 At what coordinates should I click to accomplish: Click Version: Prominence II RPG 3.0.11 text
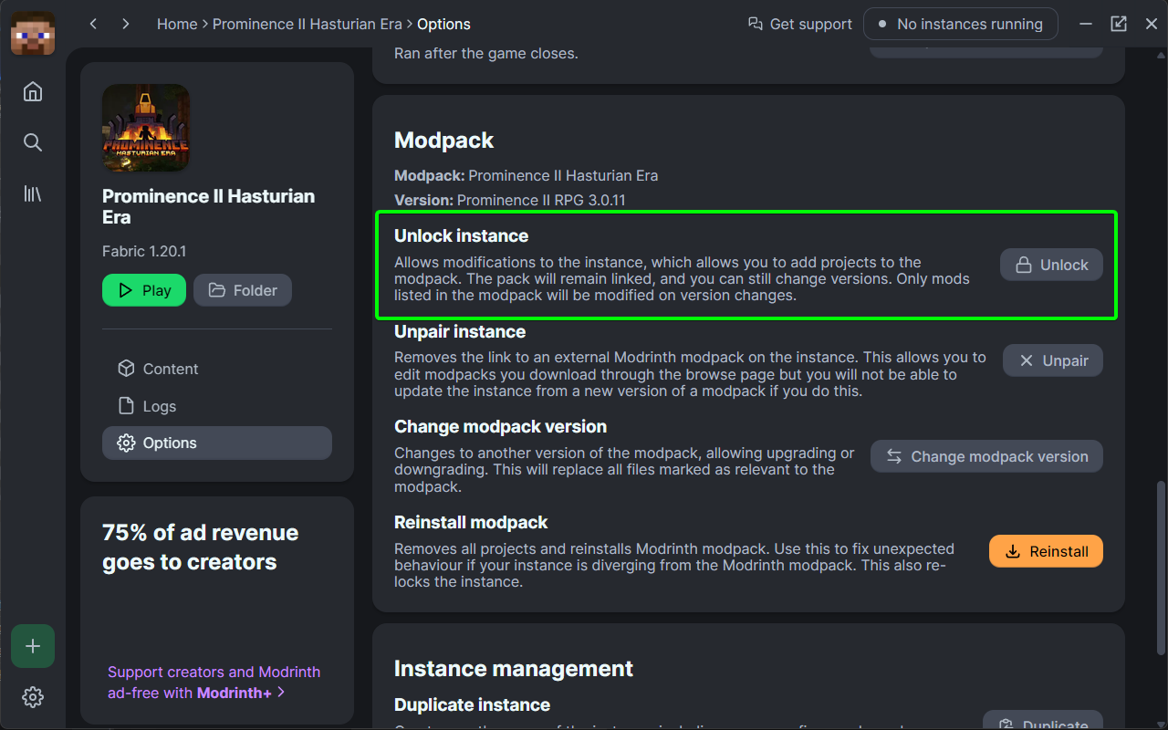(x=510, y=200)
